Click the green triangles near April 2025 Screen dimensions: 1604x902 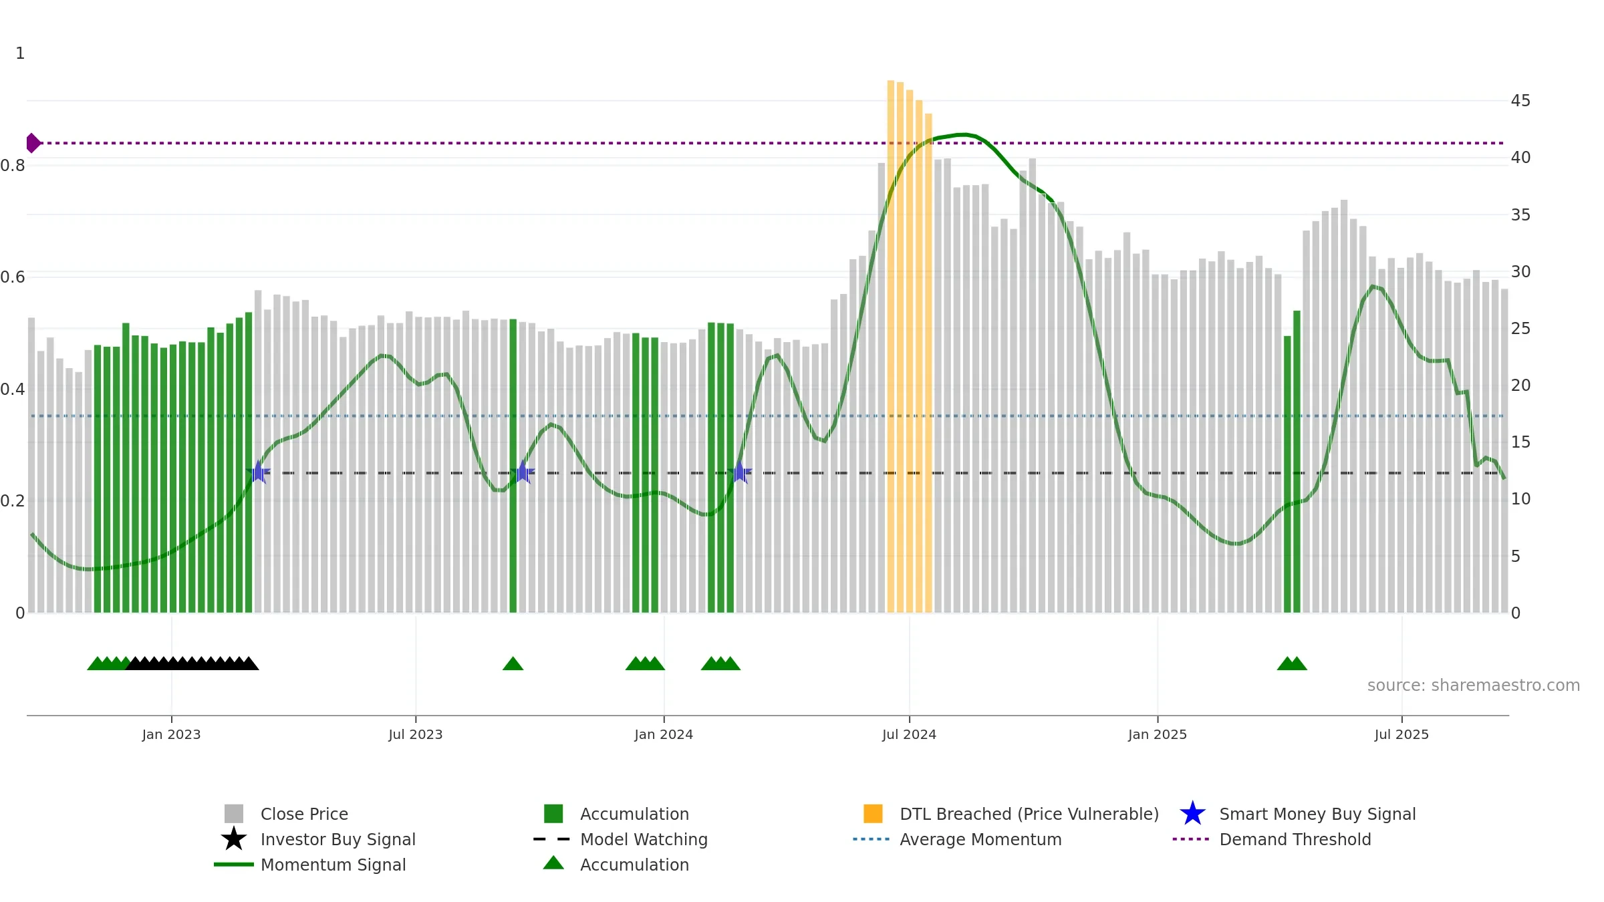click(x=1292, y=663)
